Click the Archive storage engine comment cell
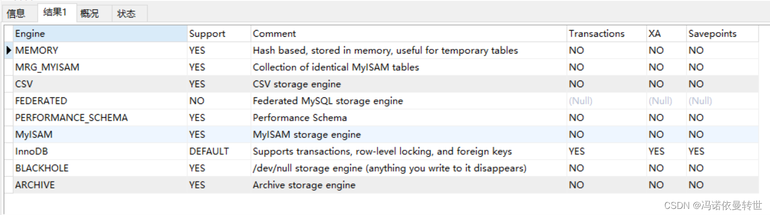The image size is (770, 215). click(409, 185)
